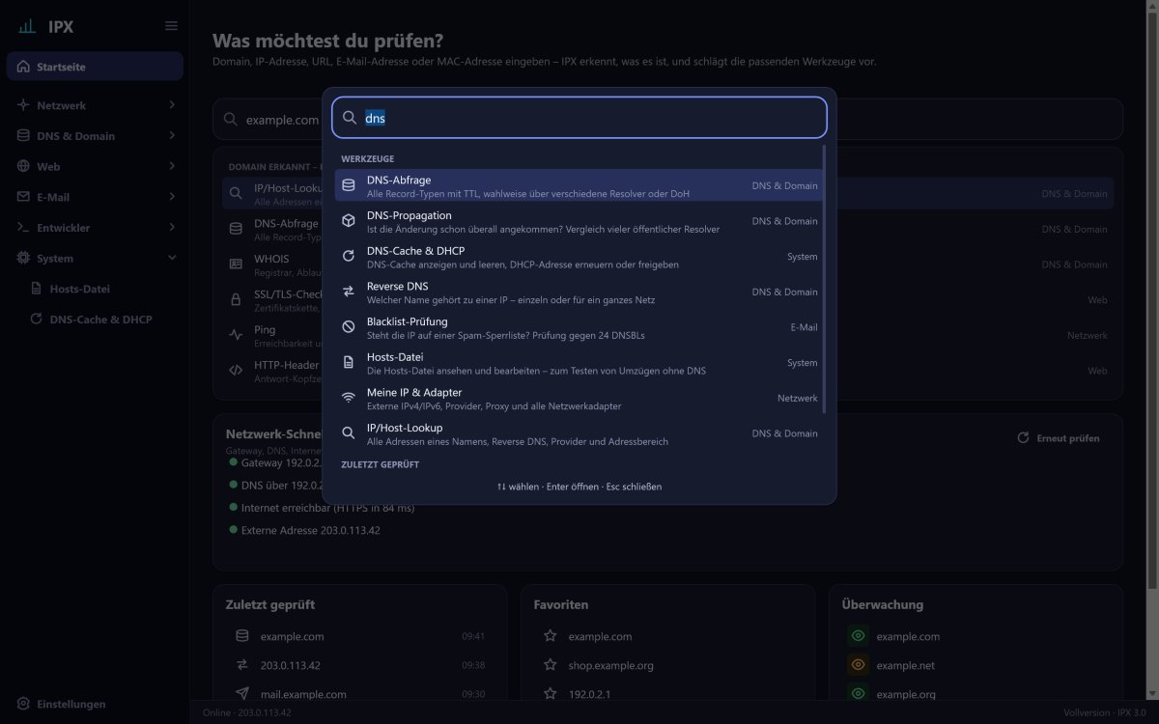
Task: Click the DNS-Abfrage database icon in results
Action: 349,185
